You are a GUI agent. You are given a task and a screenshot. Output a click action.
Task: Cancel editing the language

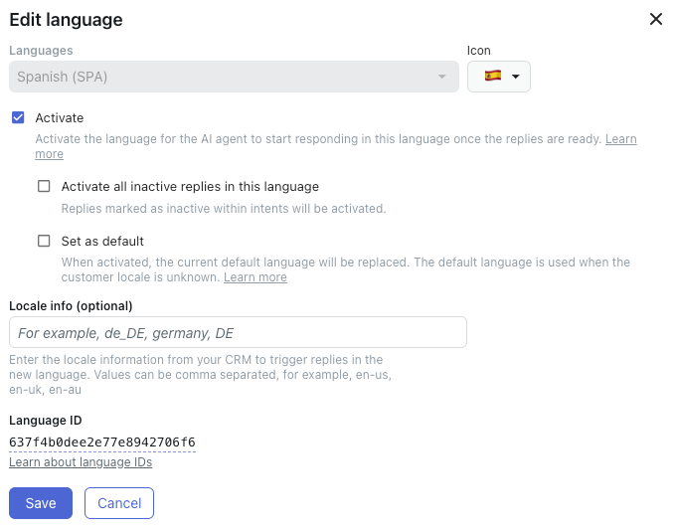(x=119, y=503)
